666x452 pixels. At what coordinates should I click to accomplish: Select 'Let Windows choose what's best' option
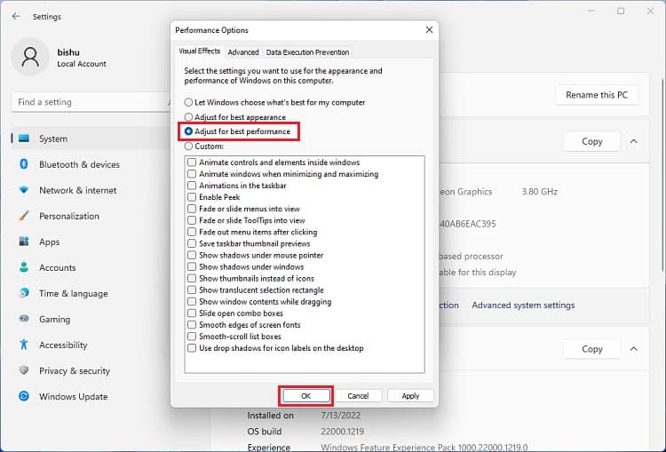[x=188, y=102]
